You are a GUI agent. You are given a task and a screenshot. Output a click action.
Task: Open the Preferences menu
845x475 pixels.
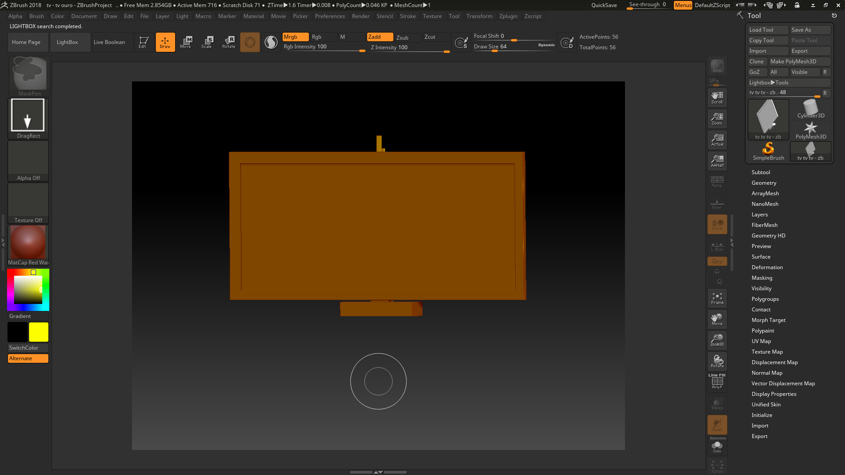pyautogui.click(x=330, y=16)
